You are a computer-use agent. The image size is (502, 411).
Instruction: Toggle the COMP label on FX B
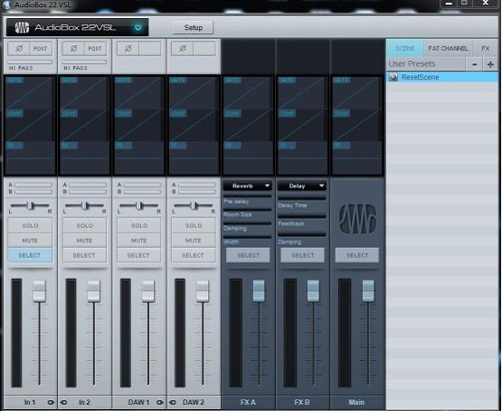(x=287, y=113)
